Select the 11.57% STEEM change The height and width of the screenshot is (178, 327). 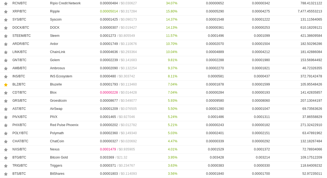click(x=172, y=36)
